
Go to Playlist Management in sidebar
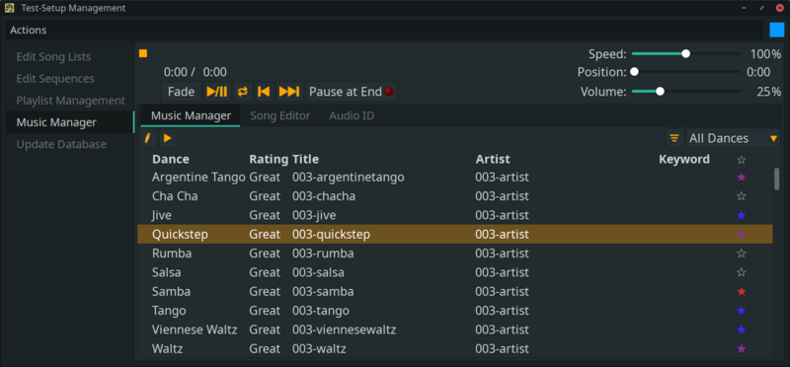coord(70,101)
